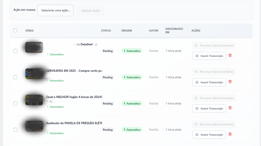Click the title 'Avaliação da PANELA DE PRESSÃO'

click(74, 123)
